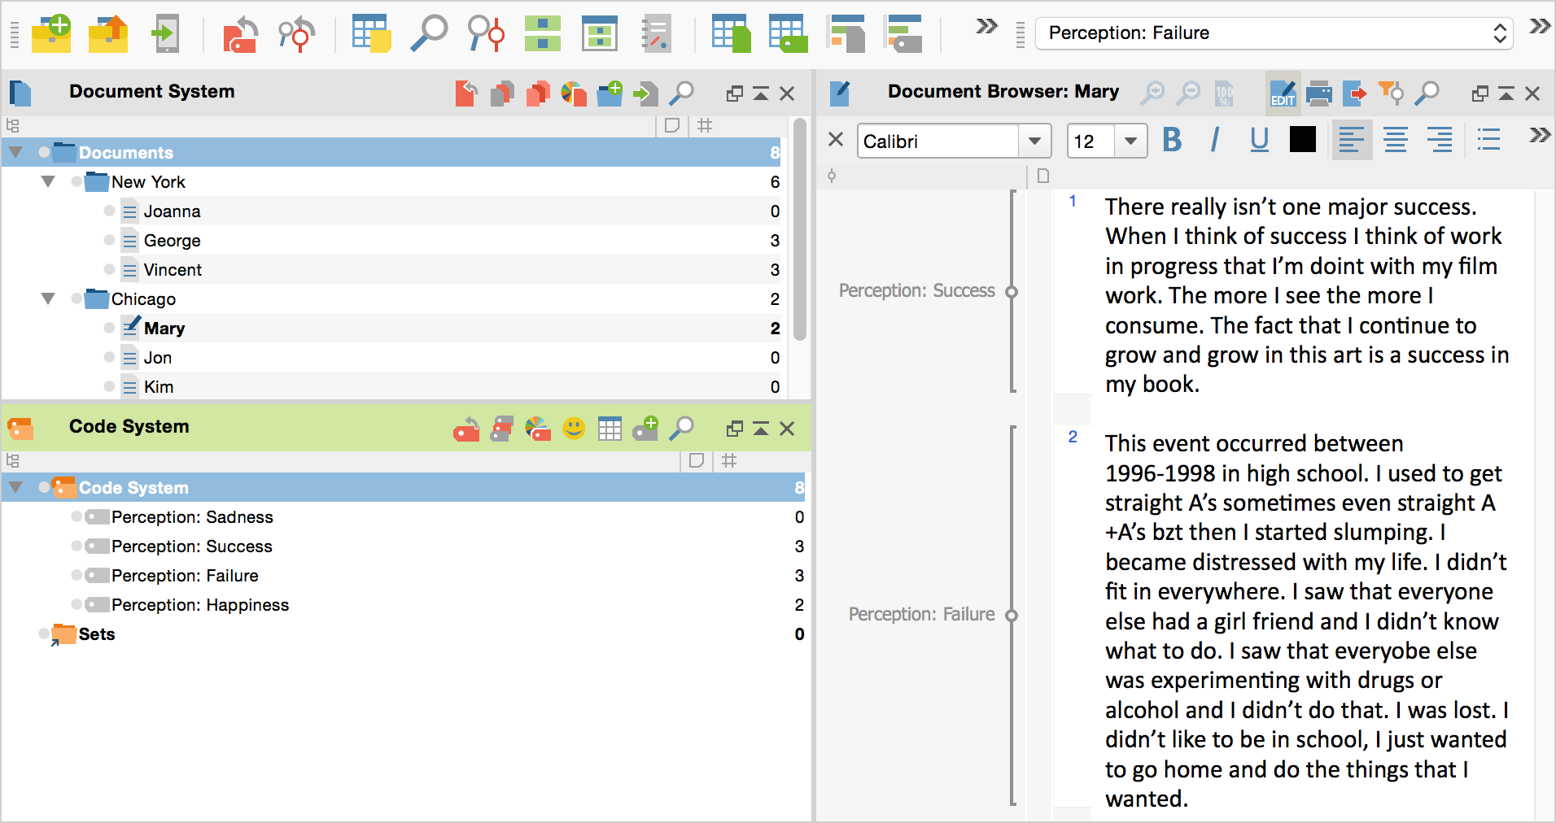Viewport: 1556px width, 823px height.
Task: Click the Perception: Success coding label in margin
Action: pyautogui.click(x=916, y=290)
